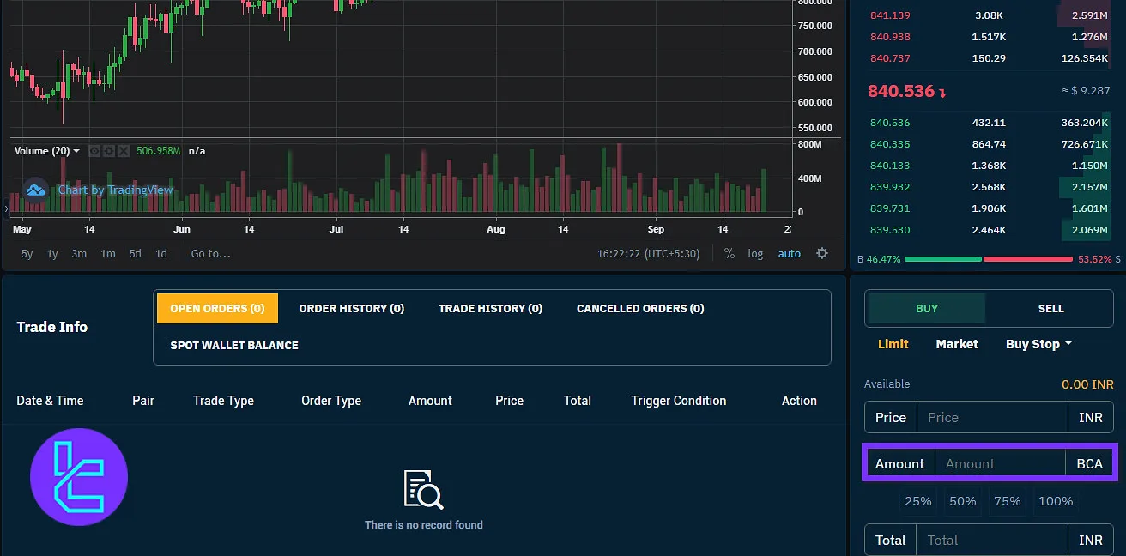Viewport: 1126px width, 556px height.
Task: Click the purple LC logo badge
Action: (79, 477)
